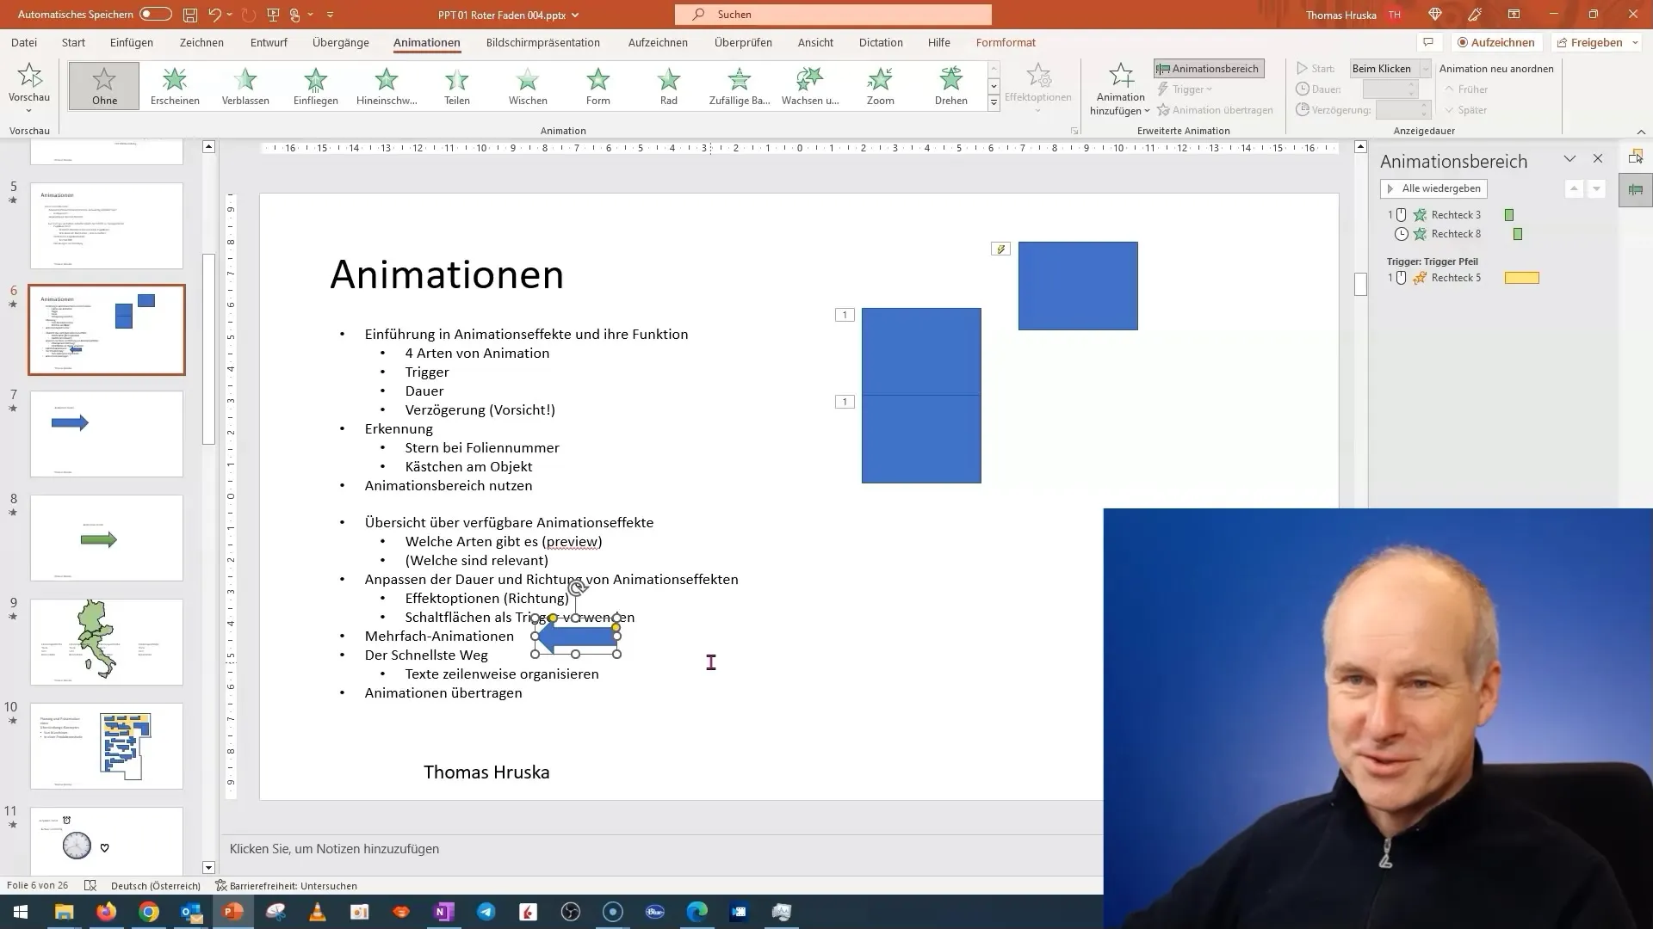The image size is (1653, 929).
Task: Click the Erscheinen animation effect icon
Action: (x=175, y=85)
